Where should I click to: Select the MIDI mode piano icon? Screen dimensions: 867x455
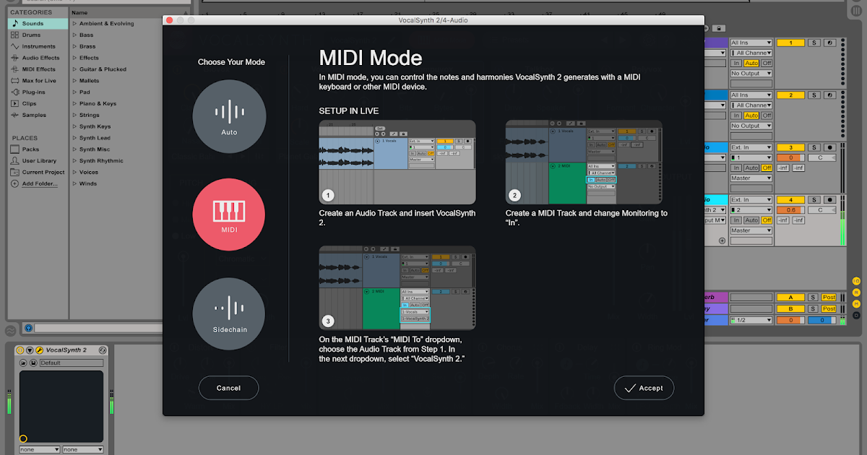229,214
